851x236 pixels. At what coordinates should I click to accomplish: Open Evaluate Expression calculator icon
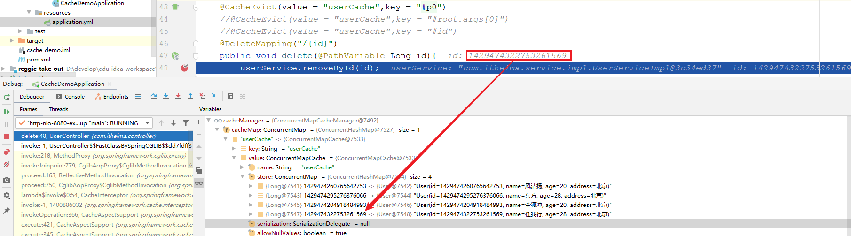[230, 96]
